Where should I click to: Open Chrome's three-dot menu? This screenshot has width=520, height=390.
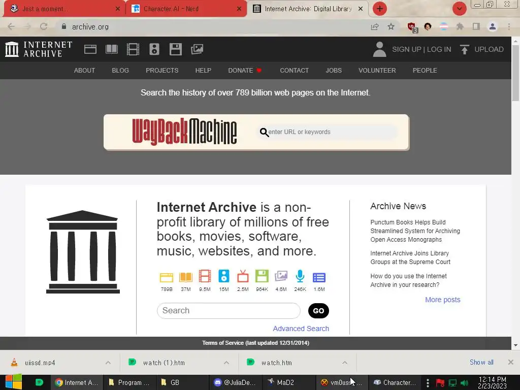click(509, 26)
